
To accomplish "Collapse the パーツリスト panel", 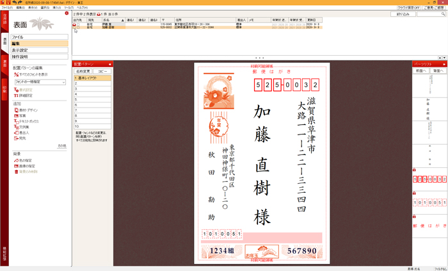I will pos(445,64).
